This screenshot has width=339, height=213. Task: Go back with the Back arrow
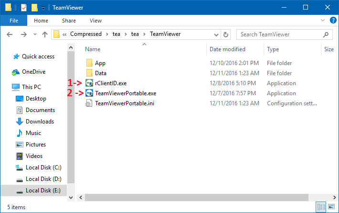coord(10,34)
